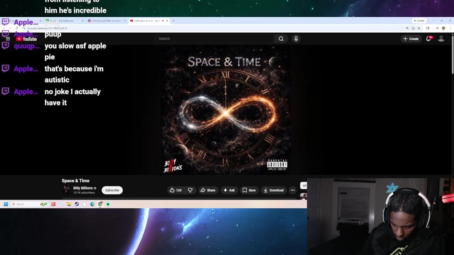Viewport: 454px width, 255px height.
Task: Open the Gemini button in Chrome
Action: click(x=419, y=21)
